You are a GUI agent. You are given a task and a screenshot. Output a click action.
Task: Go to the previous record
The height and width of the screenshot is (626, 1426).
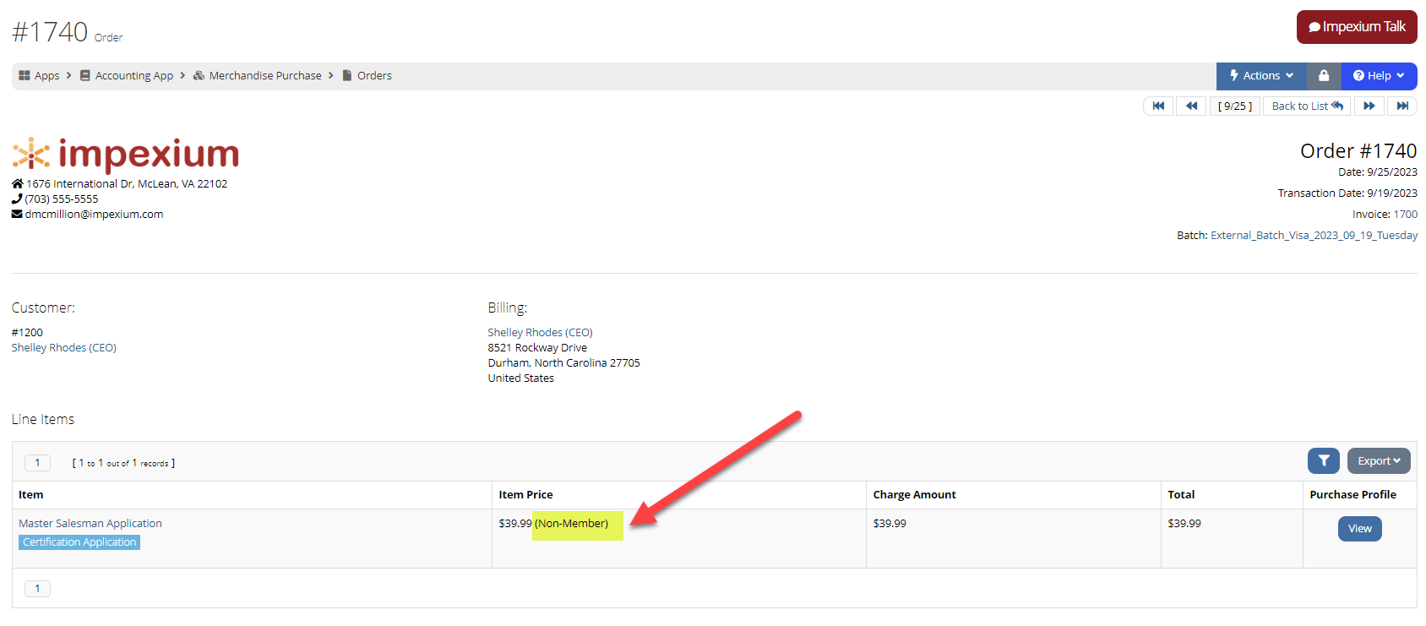(1191, 106)
